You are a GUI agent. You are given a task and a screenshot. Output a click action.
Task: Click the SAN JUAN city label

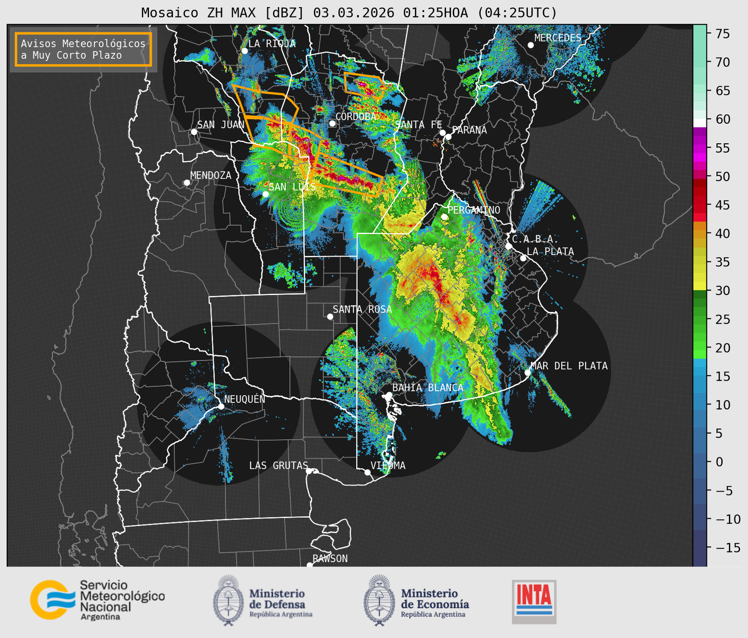tap(220, 125)
